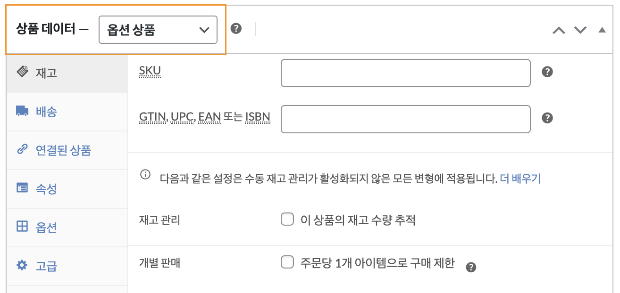Screen dimensions: 620x293
Task: Click the 배송 truck icon
Action: (x=22, y=111)
